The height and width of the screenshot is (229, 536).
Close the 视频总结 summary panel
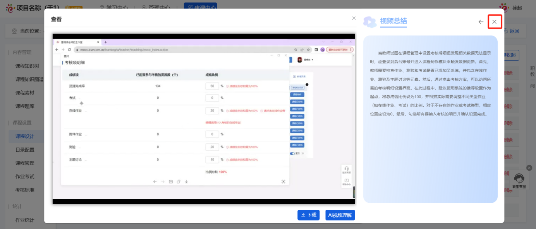pyautogui.click(x=494, y=22)
